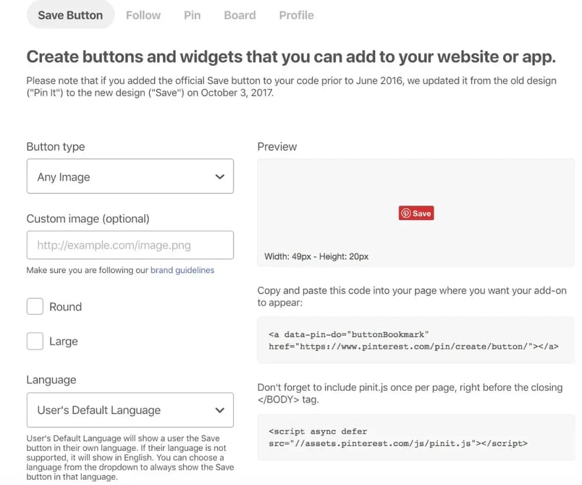The height and width of the screenshot is (485, 582).
Task: Click the 'Round' checkbox label text
Action: tap(65, 307)
